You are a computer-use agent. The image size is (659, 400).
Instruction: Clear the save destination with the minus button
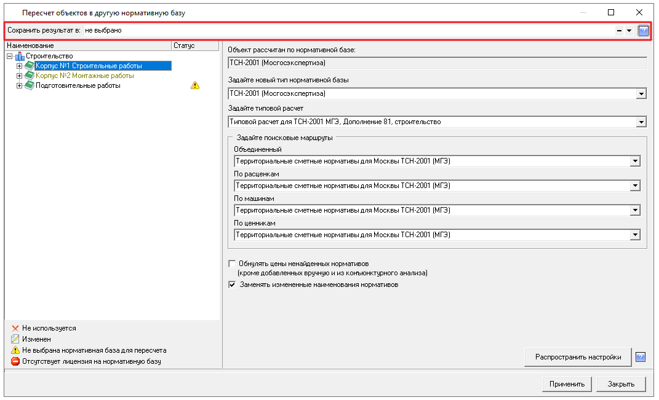coord(619,31)
